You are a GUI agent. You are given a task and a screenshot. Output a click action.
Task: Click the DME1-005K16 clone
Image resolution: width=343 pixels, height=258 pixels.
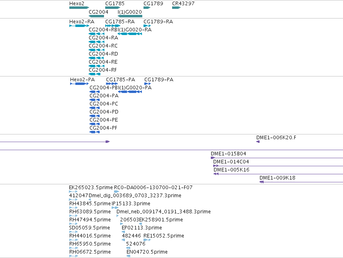pyautogui.click(x=278, y=174)
